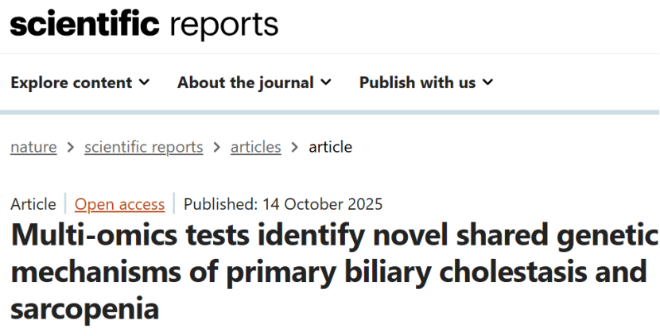Navigate to the articles breadcrumb link
Viewport: 660px width, 336px height.
(255, 147)
